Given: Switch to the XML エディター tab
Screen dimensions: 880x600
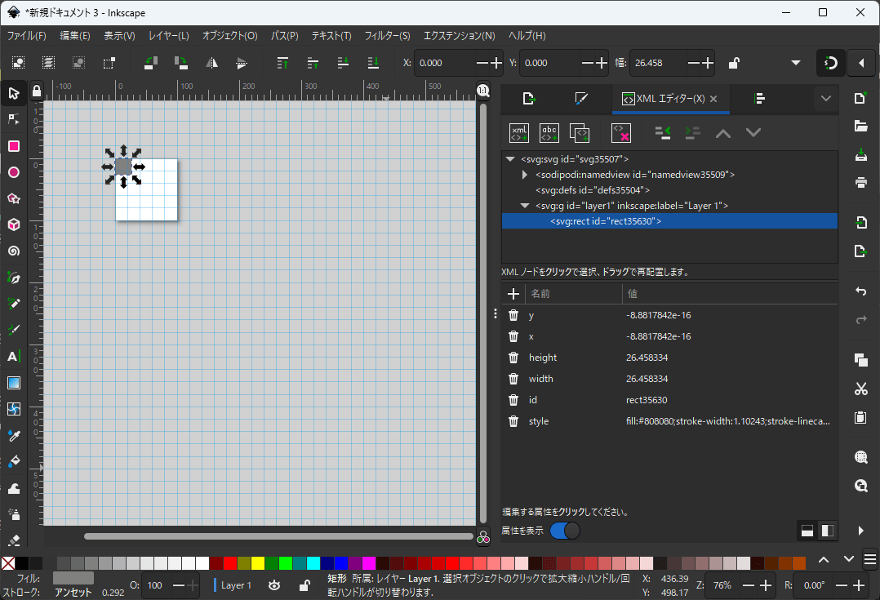Looking at the screenshot, I should click(x=669, y=99).
